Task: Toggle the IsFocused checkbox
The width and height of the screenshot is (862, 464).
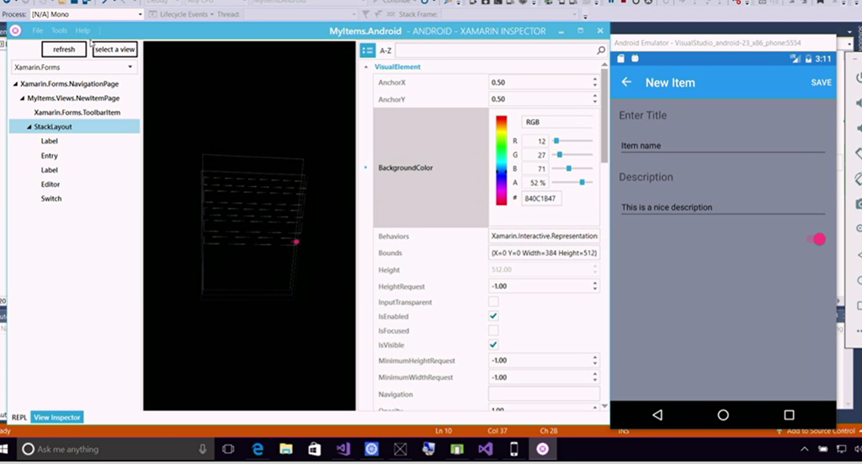Action: click(493, 330)
